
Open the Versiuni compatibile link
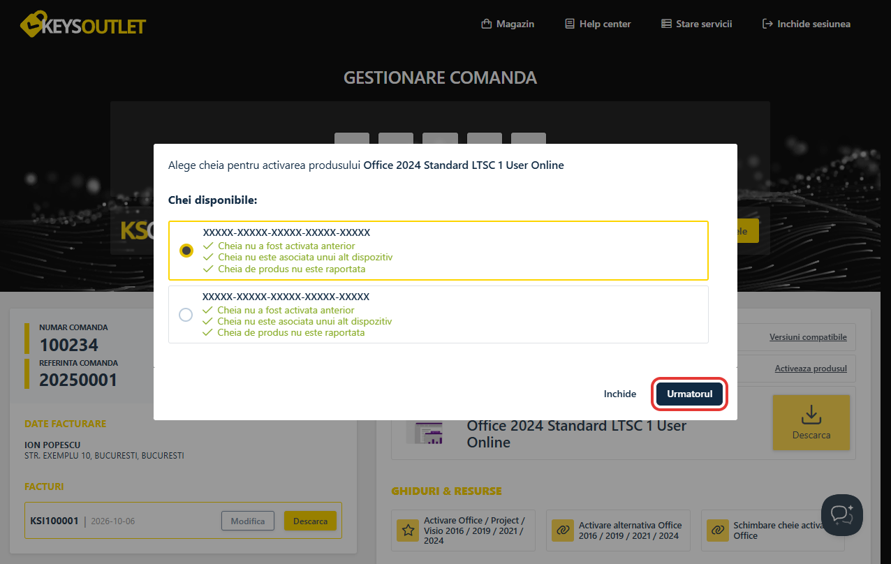808,337
